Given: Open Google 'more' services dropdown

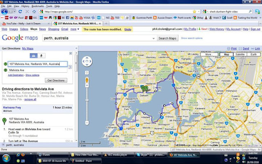Looking at the screenshot, I should 75,29.
